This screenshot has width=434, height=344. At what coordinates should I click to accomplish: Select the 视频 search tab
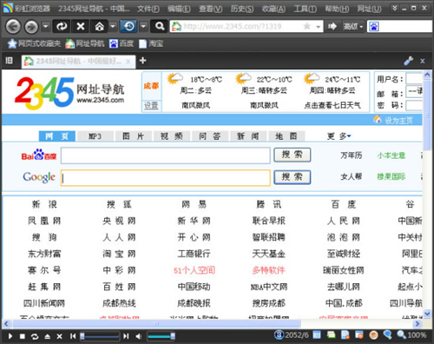tap(172, 136)
